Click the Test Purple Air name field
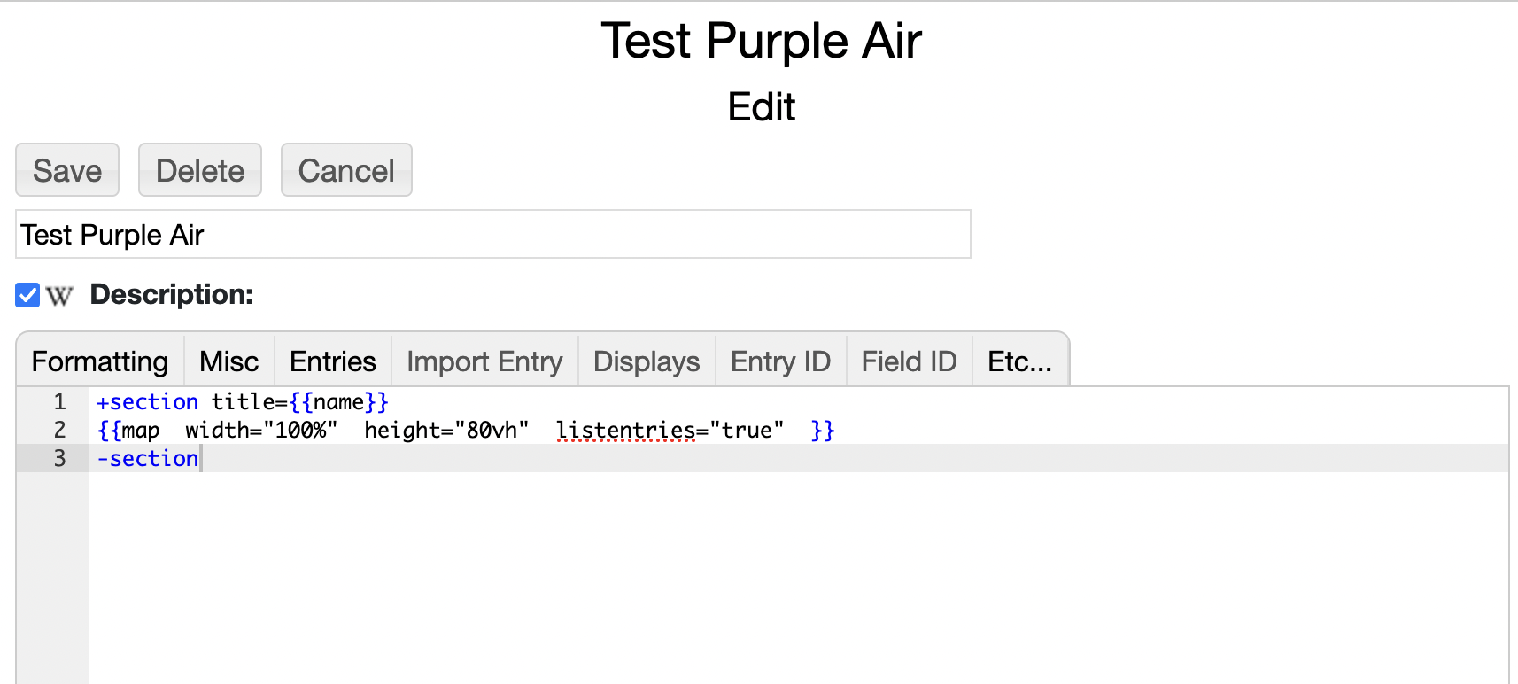Screen dimensions: 1518x684 [493, 235]
